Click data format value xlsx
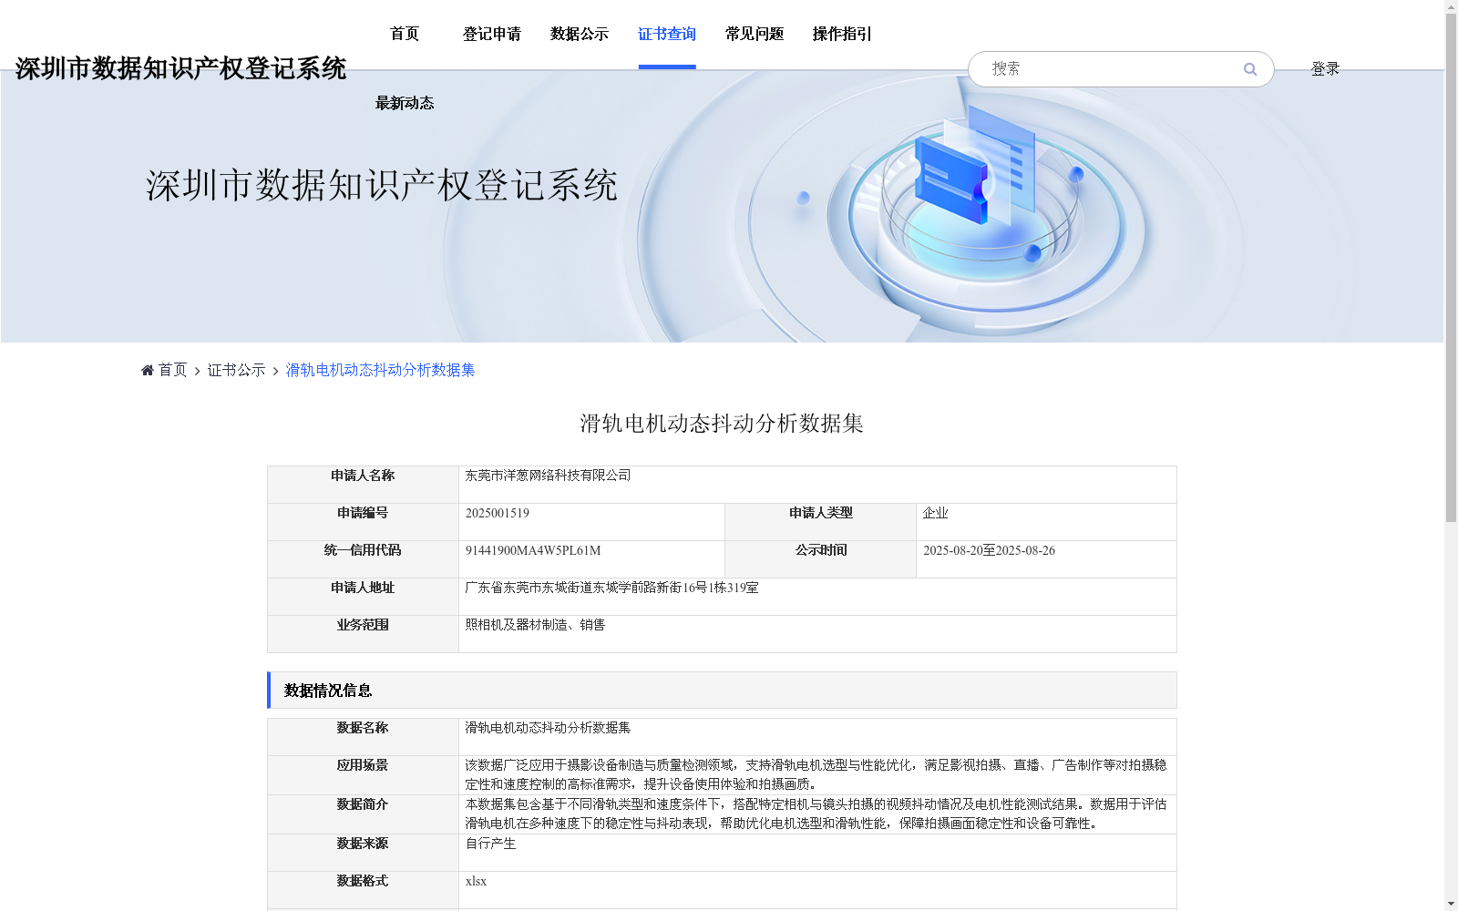Viewport: 1458px width, 911px height. 477,881
